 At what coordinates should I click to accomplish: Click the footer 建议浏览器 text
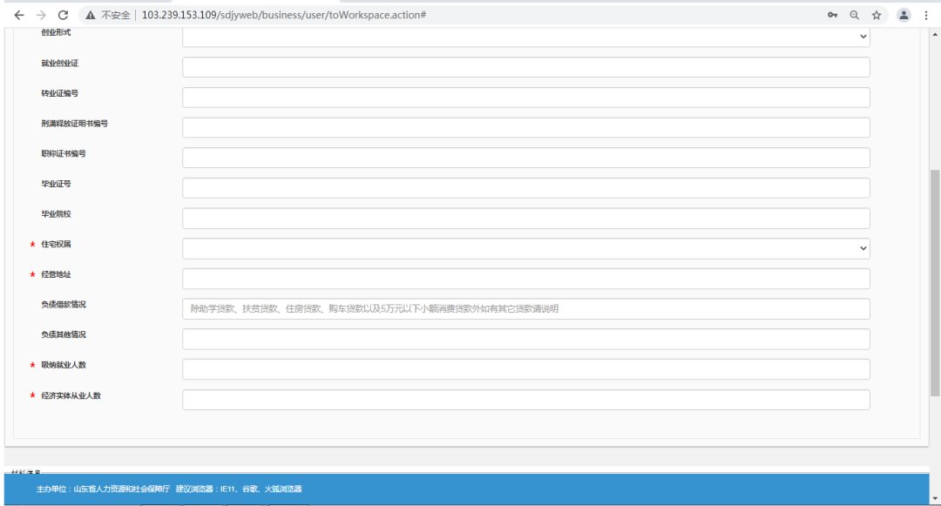[239, 489]
